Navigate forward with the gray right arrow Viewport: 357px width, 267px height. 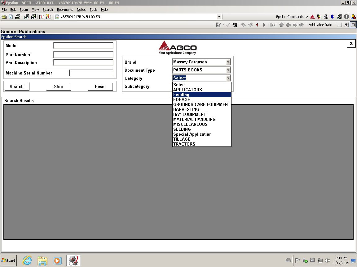[x=295, y=25]
